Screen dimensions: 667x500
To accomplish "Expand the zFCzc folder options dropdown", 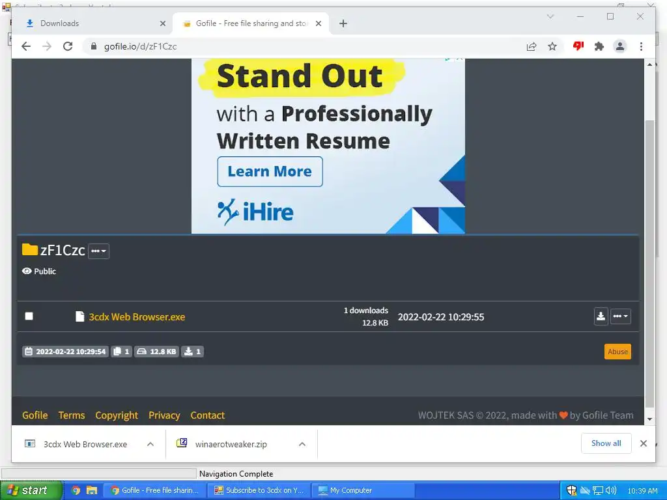I will tap(99, 251).
